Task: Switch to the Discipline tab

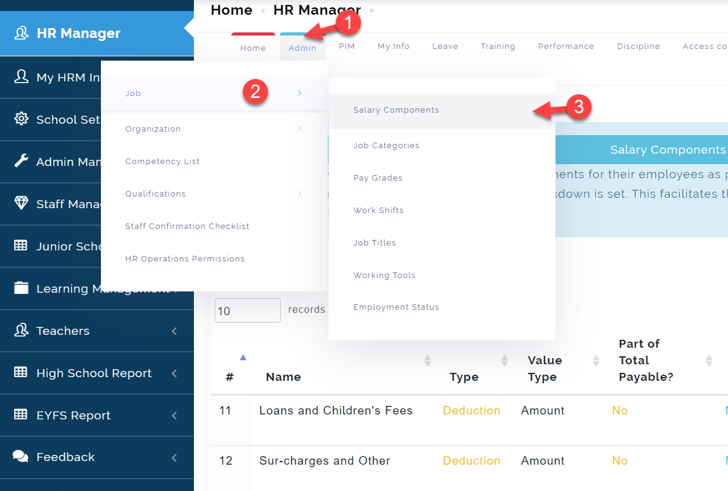Action: click(639, 47)
